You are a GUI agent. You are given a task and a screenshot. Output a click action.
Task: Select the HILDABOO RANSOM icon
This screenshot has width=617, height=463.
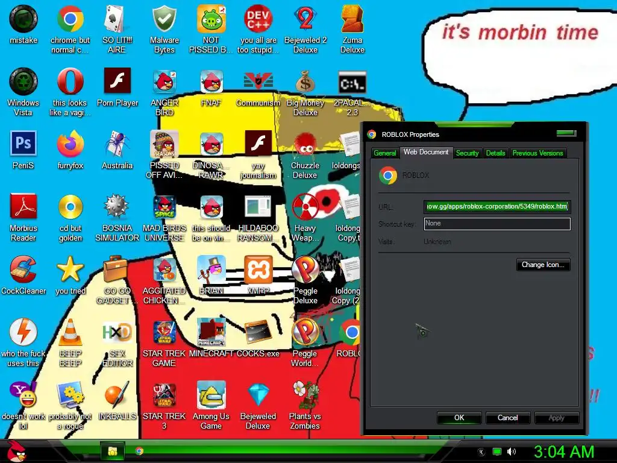pyautogui.click(x=258, y=206)
